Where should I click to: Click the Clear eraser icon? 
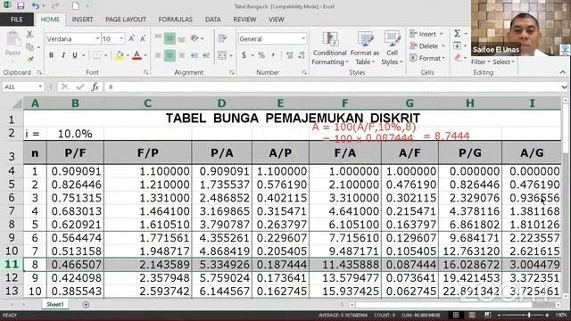458,57
